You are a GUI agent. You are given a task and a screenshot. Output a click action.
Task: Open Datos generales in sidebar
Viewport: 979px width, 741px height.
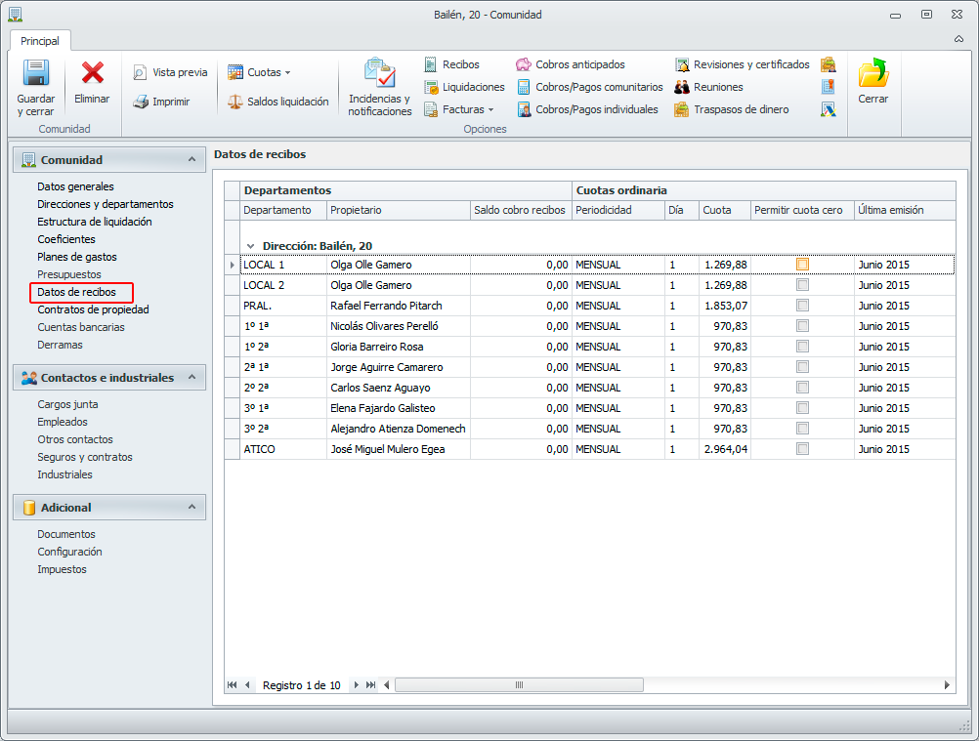point(75,186)
